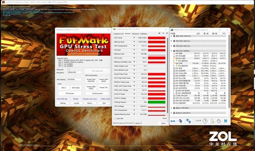Expand the Network Intel Wi-Fi node
255x151 pixels.
click(x=171, y=113)
